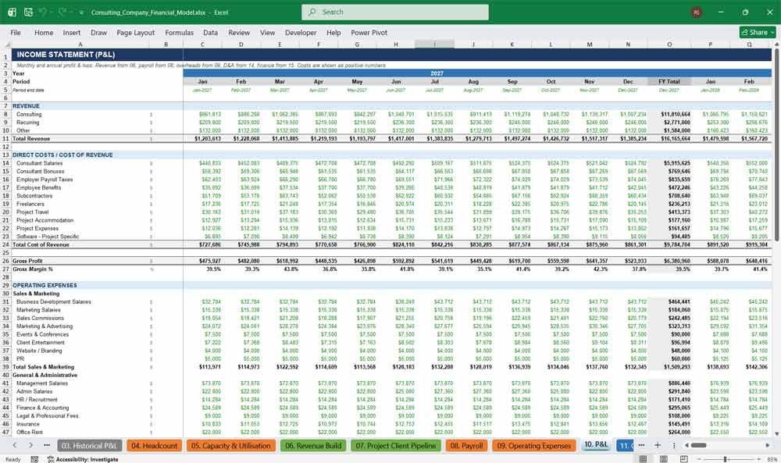This screenshot has width=781, height=463.
Task: Open the 06. Revenue Build sheet
Action: [313, 446]
